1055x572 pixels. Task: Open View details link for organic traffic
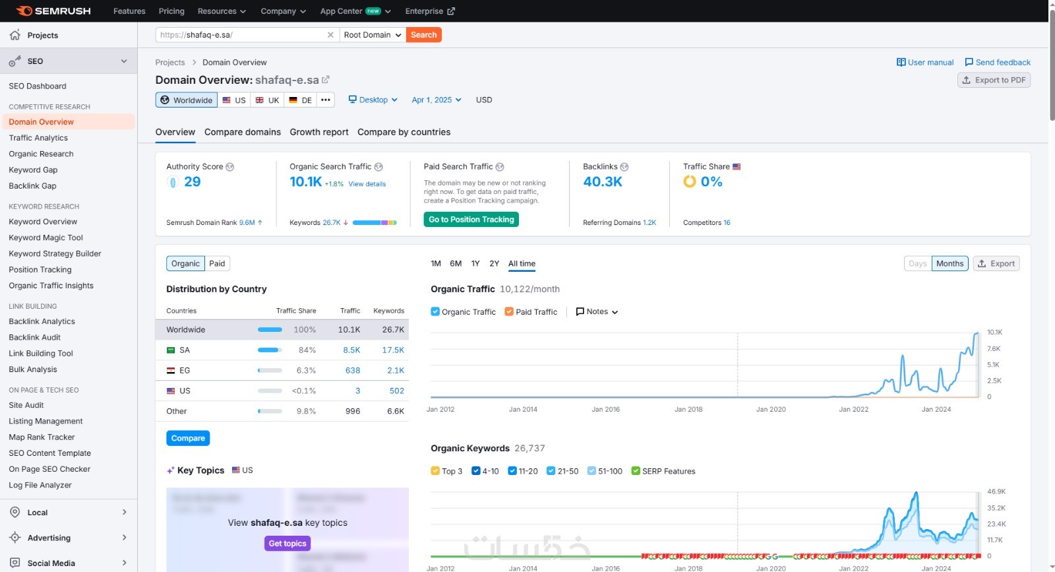[x=367, y=184]
